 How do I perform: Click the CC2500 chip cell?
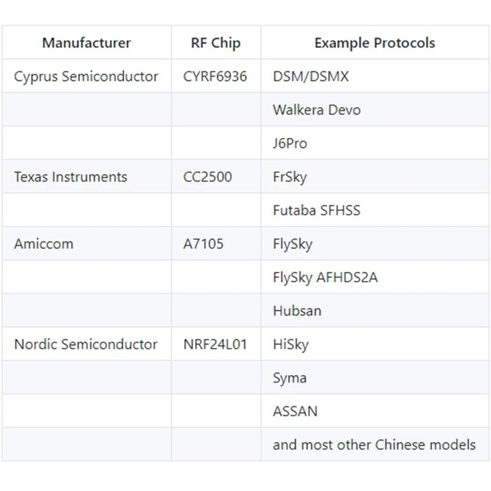207,177
